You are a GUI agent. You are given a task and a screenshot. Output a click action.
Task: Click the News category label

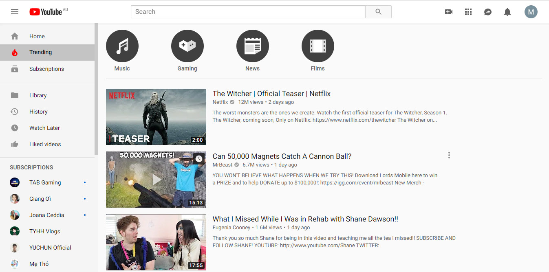(x=253, y=68)
